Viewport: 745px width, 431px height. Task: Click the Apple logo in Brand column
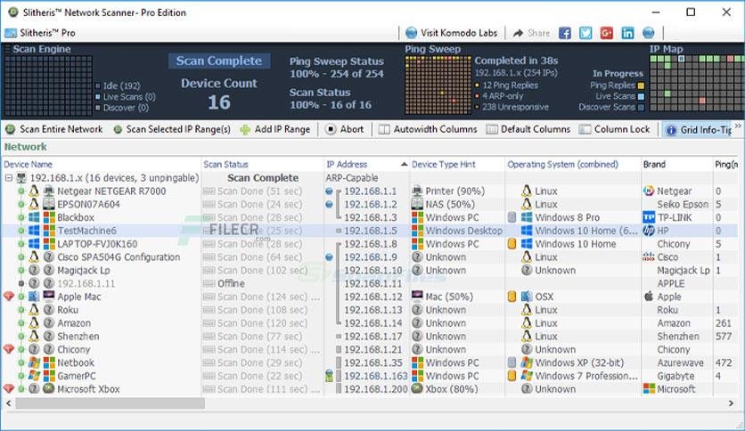click(649, 297)
